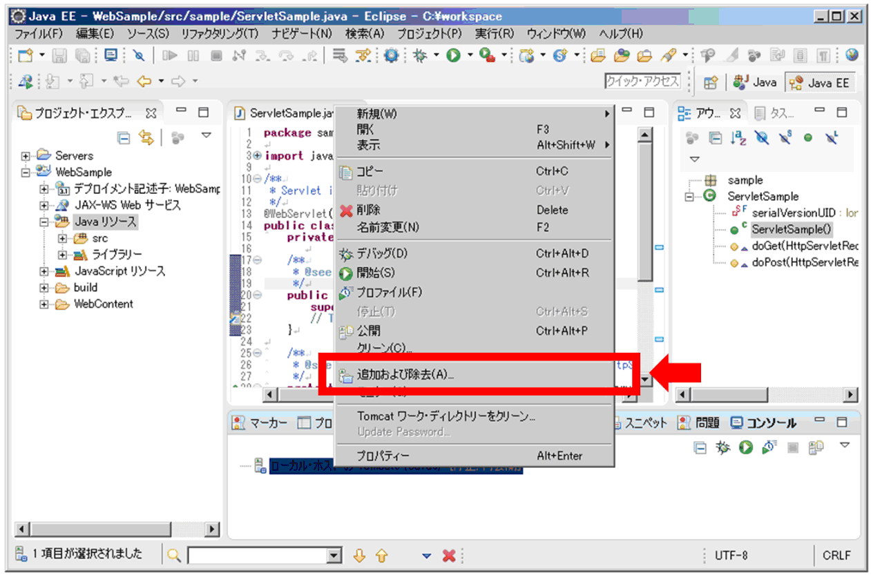871x577 pixels.
Task: Click the red X icon in status bar
Action: point(448,556)
